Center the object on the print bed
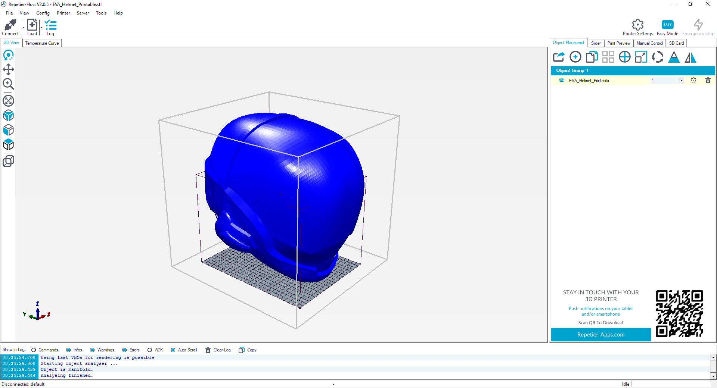Screen dimensions: 717x388 tap(624, 57)
